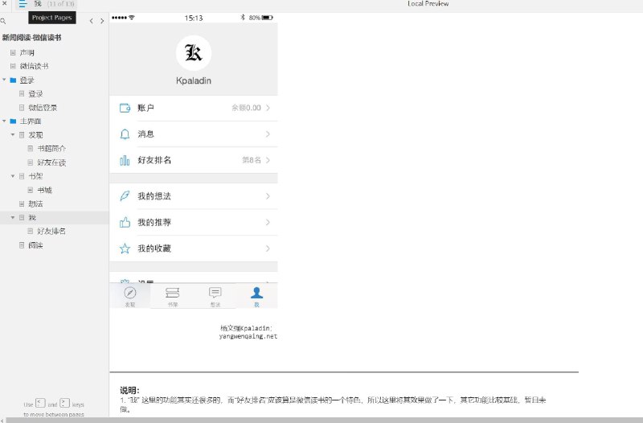
Task: Go to previous page with left arrow
Action: (91, 21)
